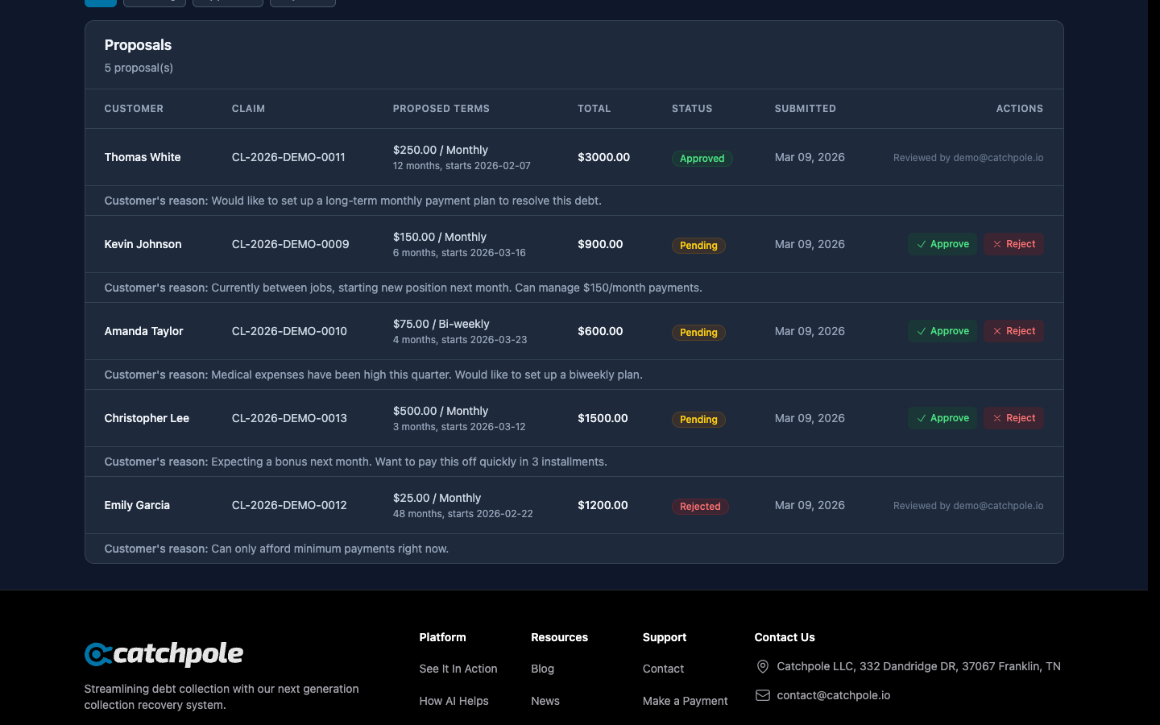Open the News link in Resources

point(545,701)
